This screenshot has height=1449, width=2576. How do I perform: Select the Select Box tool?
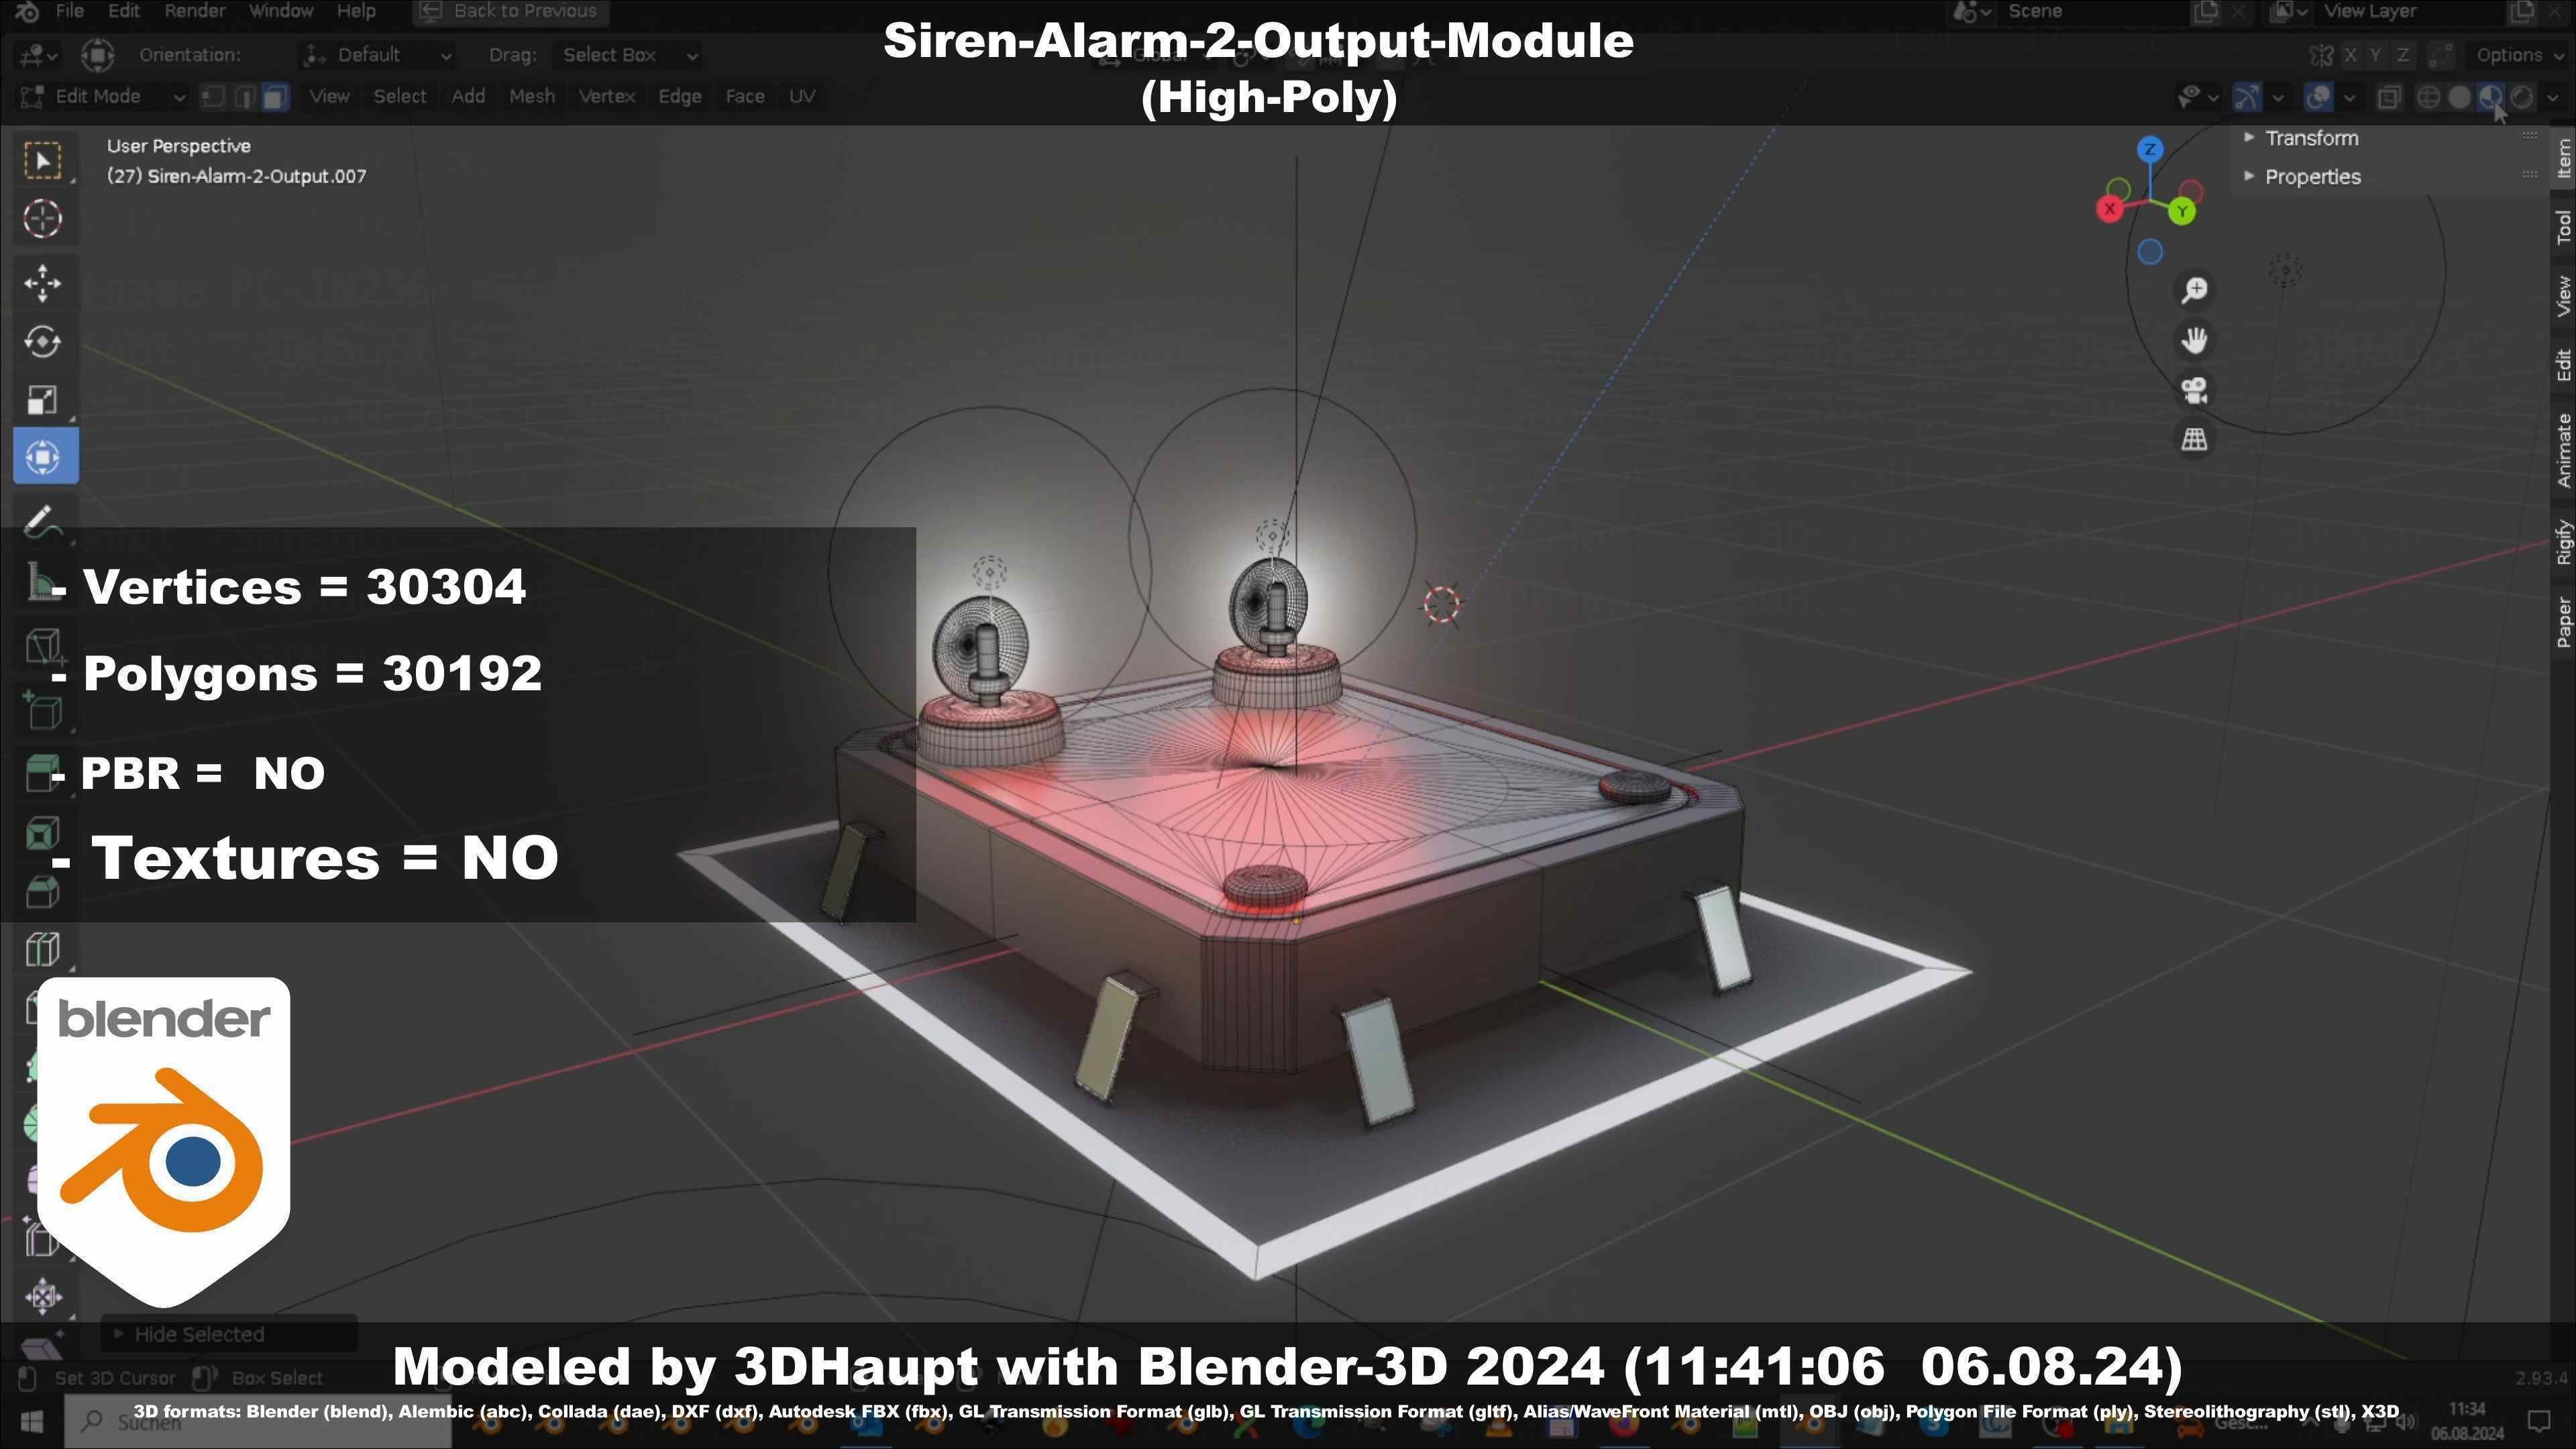click(x=43, y=161)
